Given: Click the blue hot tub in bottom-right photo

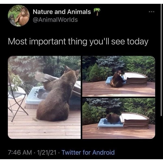Looking at the screenshot, I should [110, 123].
